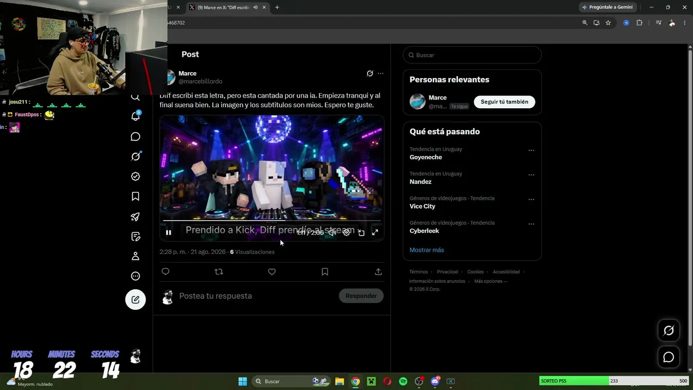Open a new browser tab
The image size is (693, 390).
[277, 7]
